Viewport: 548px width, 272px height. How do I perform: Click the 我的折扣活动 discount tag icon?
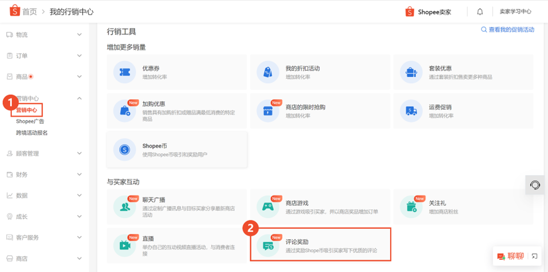pos(268,72)
